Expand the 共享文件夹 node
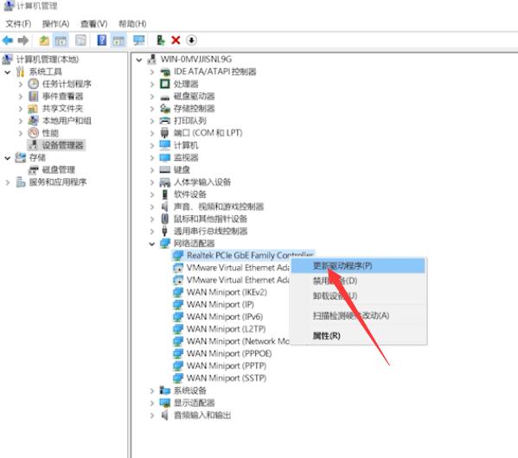This screenshot has width=518, height=458. [x=21, y=109]
